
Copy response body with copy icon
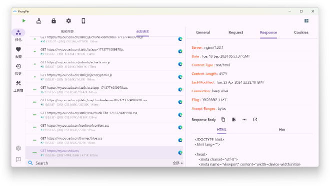(x=223, y=120)
